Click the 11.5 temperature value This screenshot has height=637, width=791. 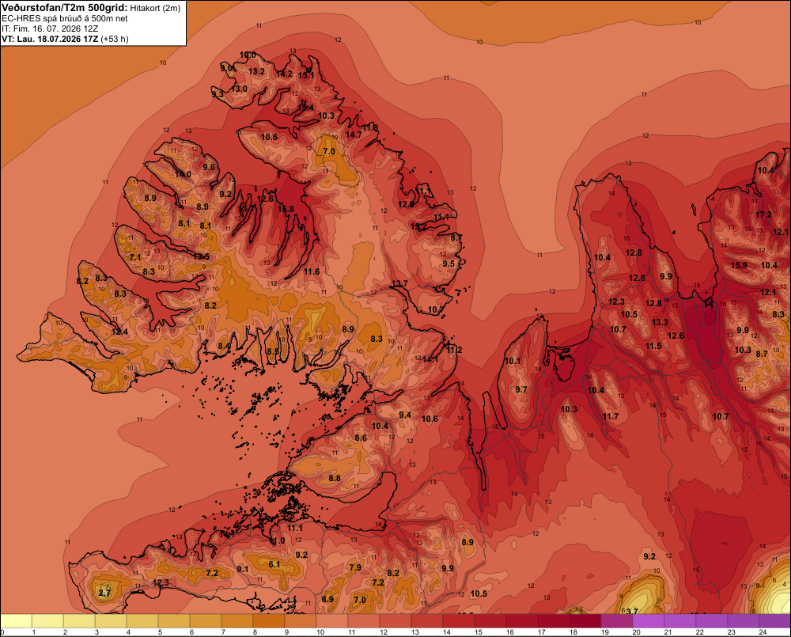tap(653, 346)
